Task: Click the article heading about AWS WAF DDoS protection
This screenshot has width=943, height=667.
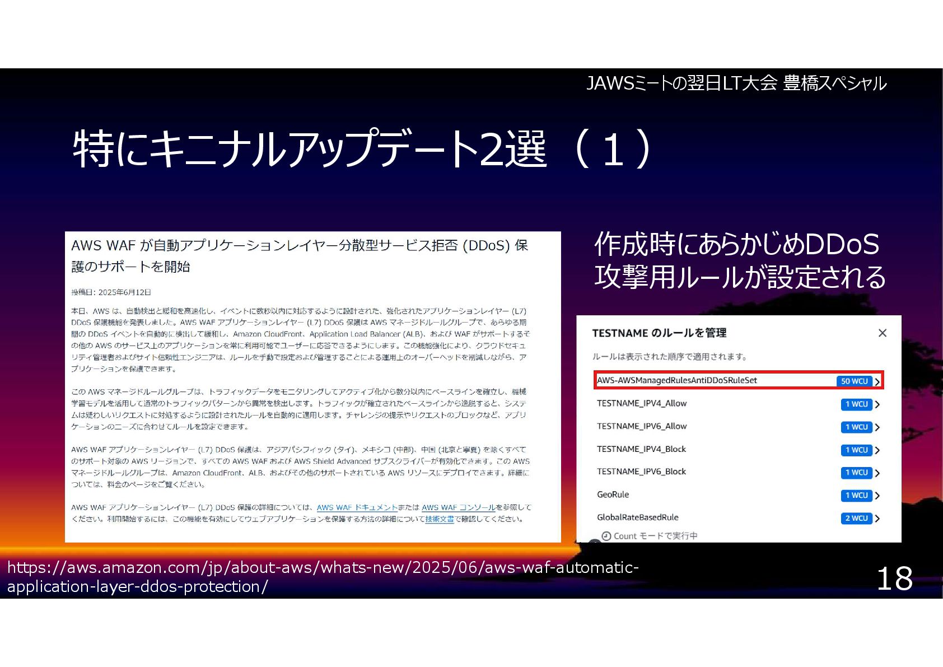Action: tap(300, 256)
